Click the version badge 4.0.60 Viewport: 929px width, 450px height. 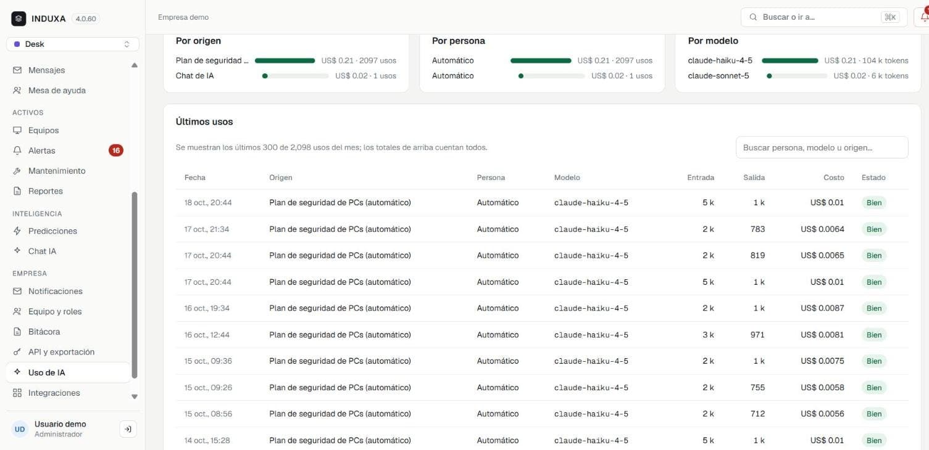click(86, 18)
